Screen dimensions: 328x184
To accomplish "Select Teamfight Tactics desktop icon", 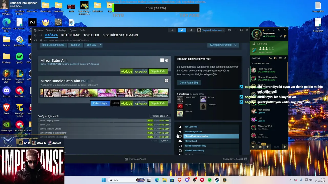I will [19, 110].
